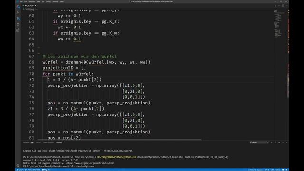Screen dimensions: 304x171
Task: Click the editor horizontal scrollbar
Action: (x=119, y=140)
